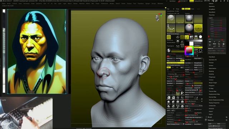Viewport: 229px width, 129px height.
Task: Click the SwitchColor button
Action: click(x=198, y=43)
